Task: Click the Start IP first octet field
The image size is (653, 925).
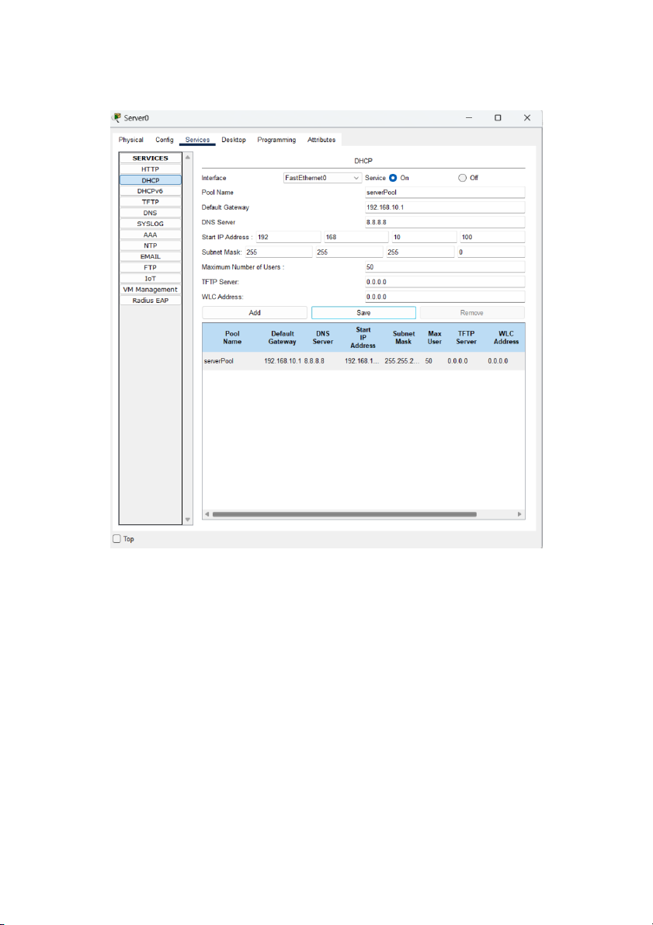Action: 288,237
